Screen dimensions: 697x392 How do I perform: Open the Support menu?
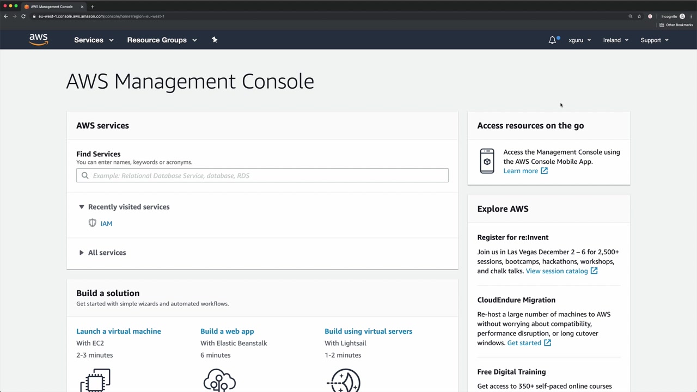pyautogui.click(x=654, y=40)
